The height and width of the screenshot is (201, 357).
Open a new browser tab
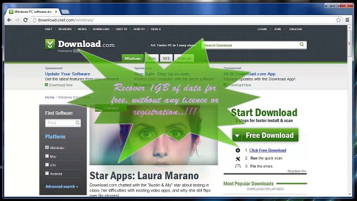66,12
